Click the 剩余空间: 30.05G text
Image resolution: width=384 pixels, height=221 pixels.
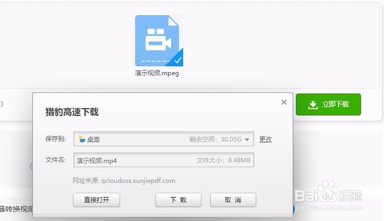(x=215, y=139)
